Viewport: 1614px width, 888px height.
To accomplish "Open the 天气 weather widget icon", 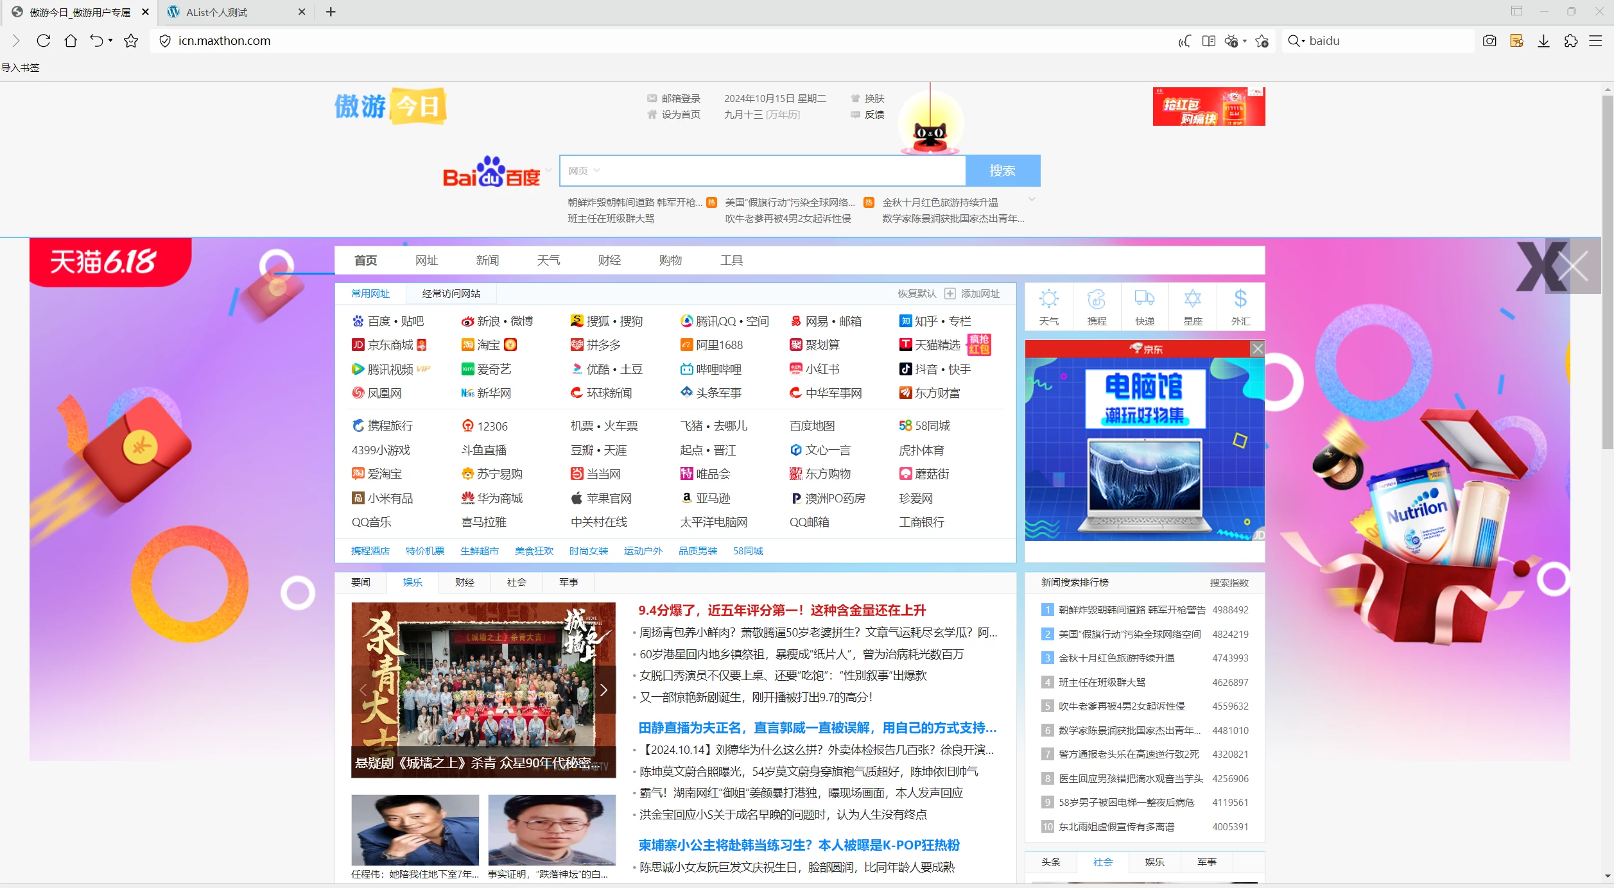I will [1049, 307].
